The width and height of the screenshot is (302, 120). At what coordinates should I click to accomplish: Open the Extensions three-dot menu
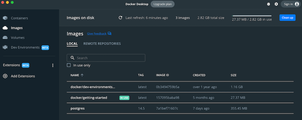pyautogui.click(x=53, y=65)
